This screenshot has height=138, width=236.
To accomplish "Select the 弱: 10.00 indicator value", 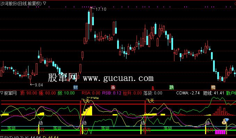I will 66,93.
